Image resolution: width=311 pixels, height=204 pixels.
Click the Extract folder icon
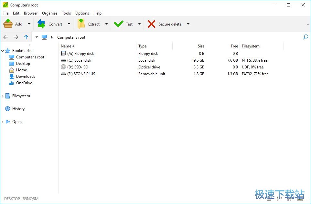pyautogui.click(x=81, y=24)
